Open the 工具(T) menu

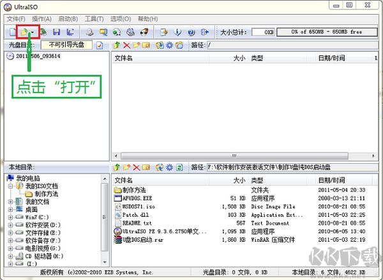(x=94, y=18)
